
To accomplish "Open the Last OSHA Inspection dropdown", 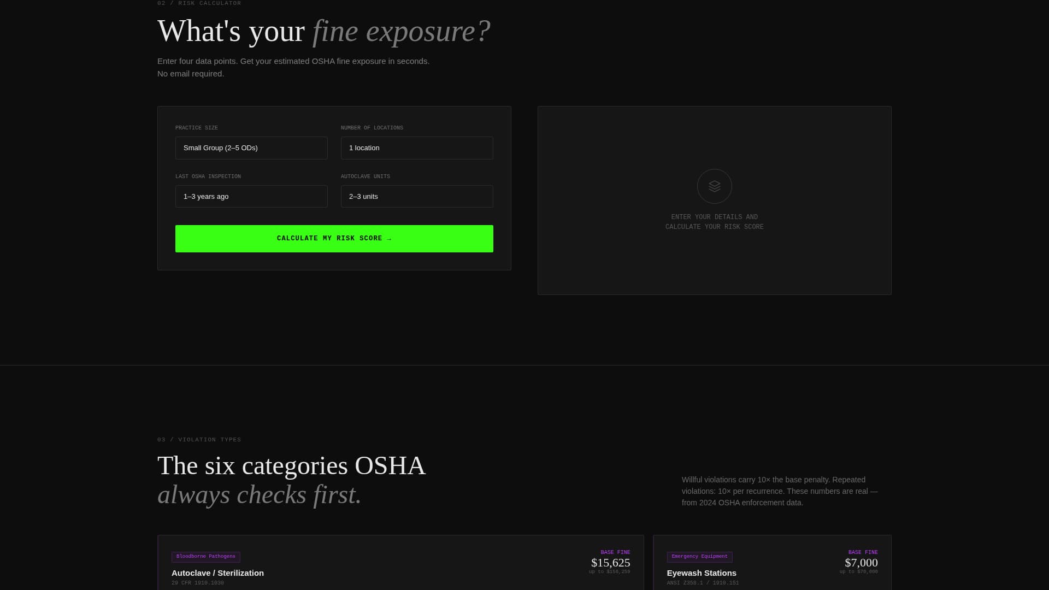I will point(251,197).
